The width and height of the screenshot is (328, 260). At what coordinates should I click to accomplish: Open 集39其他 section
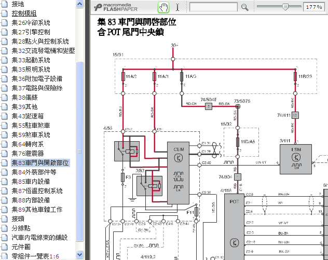tap(24, 107)
